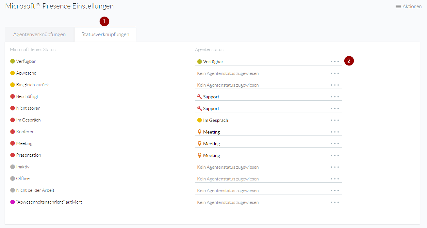Click the Teams status label Abwesend

(26, 73)
